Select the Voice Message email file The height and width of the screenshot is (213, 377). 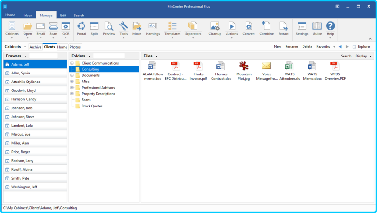(x=267, y=71)
